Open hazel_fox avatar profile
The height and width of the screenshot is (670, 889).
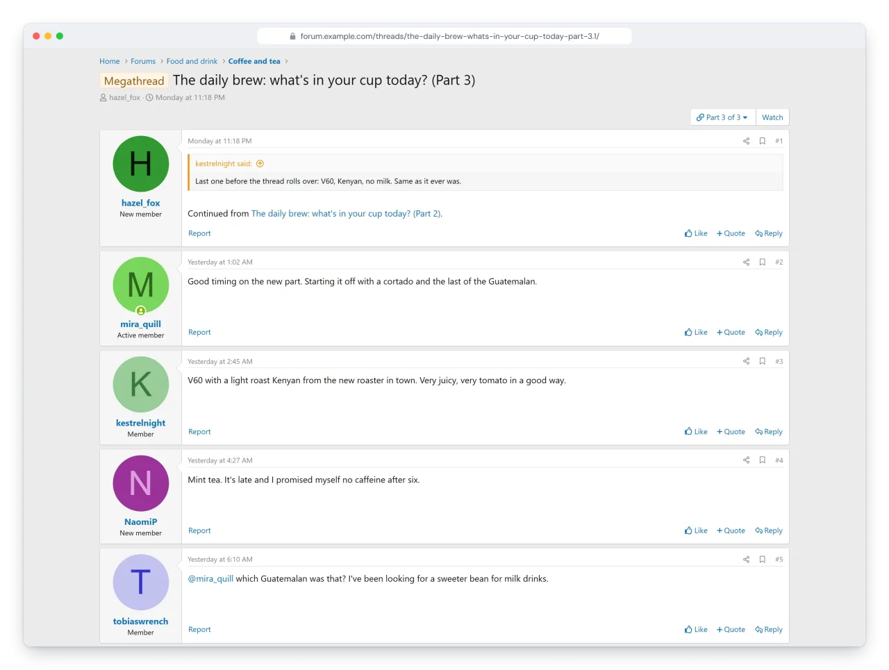141,164
